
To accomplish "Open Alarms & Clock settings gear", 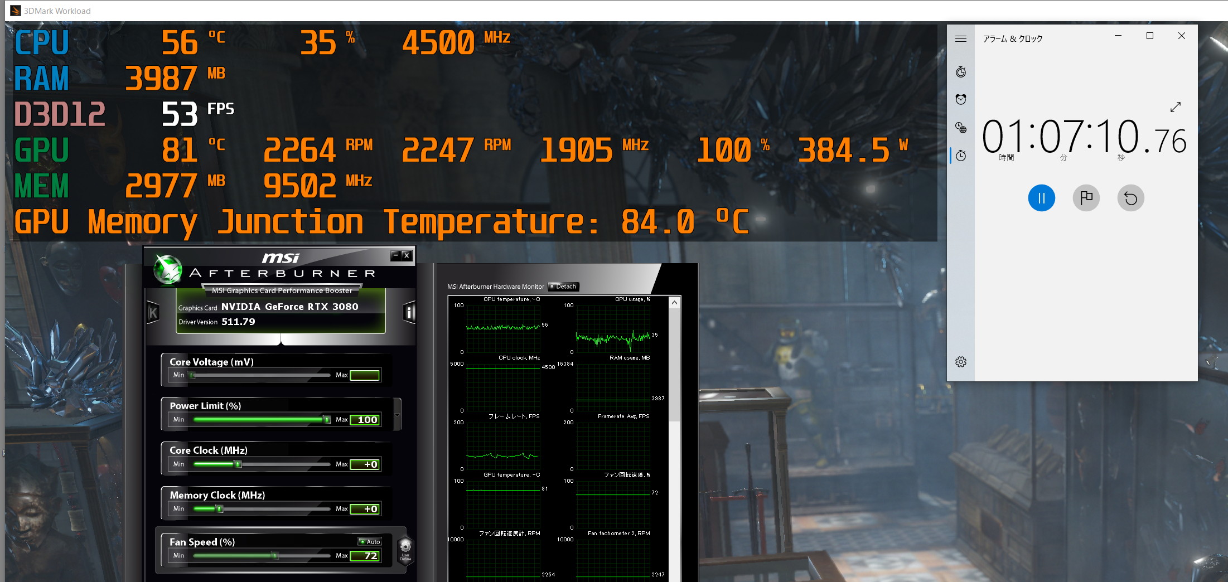I will [961, 362].
